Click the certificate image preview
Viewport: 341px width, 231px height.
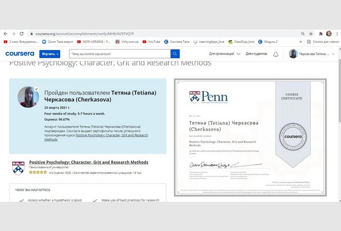pos(250,137)
